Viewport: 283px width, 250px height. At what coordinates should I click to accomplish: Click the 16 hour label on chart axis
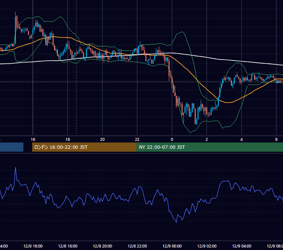pos(33,140)
